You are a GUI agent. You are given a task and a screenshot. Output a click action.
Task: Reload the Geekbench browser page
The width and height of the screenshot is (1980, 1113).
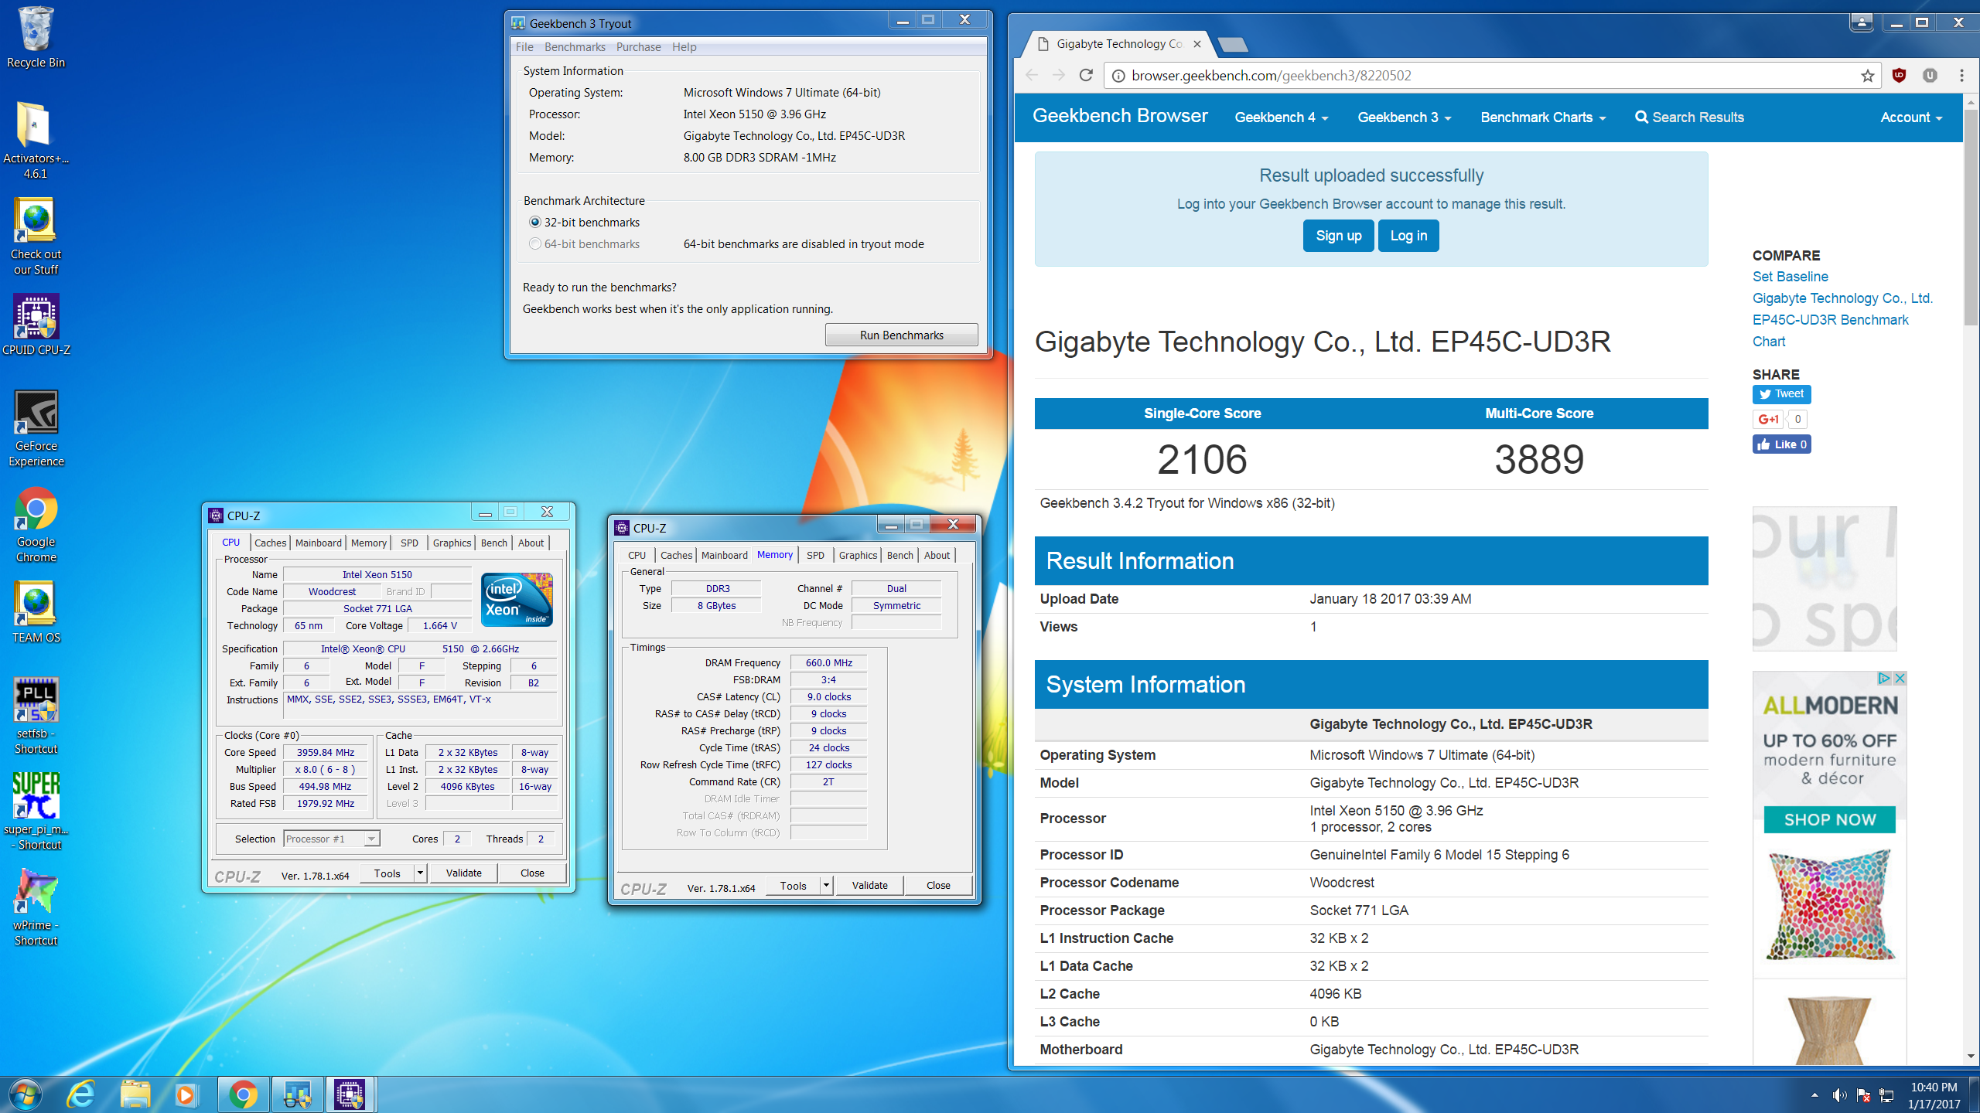click(1086, 75)
